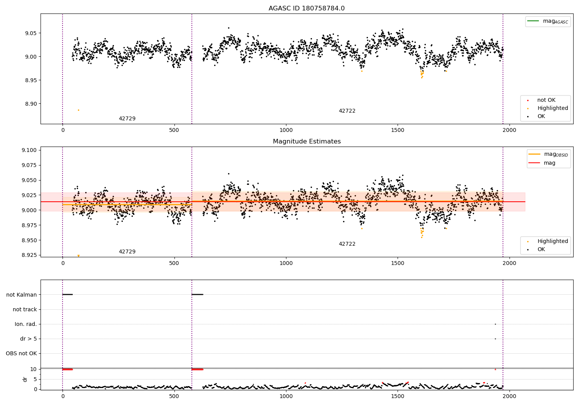Click the red 'mag' legend entry in middle plot
The image size is (579, 405).
coord(542,163)
